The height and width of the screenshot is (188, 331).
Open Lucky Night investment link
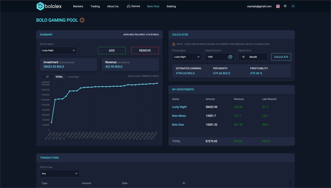179,107
